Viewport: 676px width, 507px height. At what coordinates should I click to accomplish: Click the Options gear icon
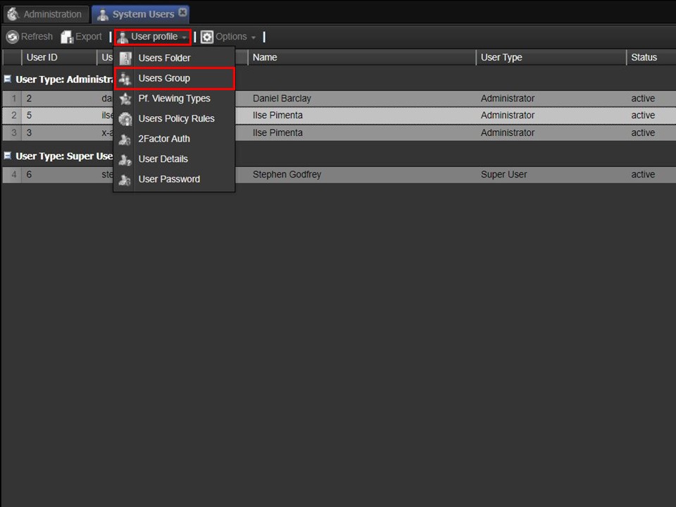click(207, 37)
